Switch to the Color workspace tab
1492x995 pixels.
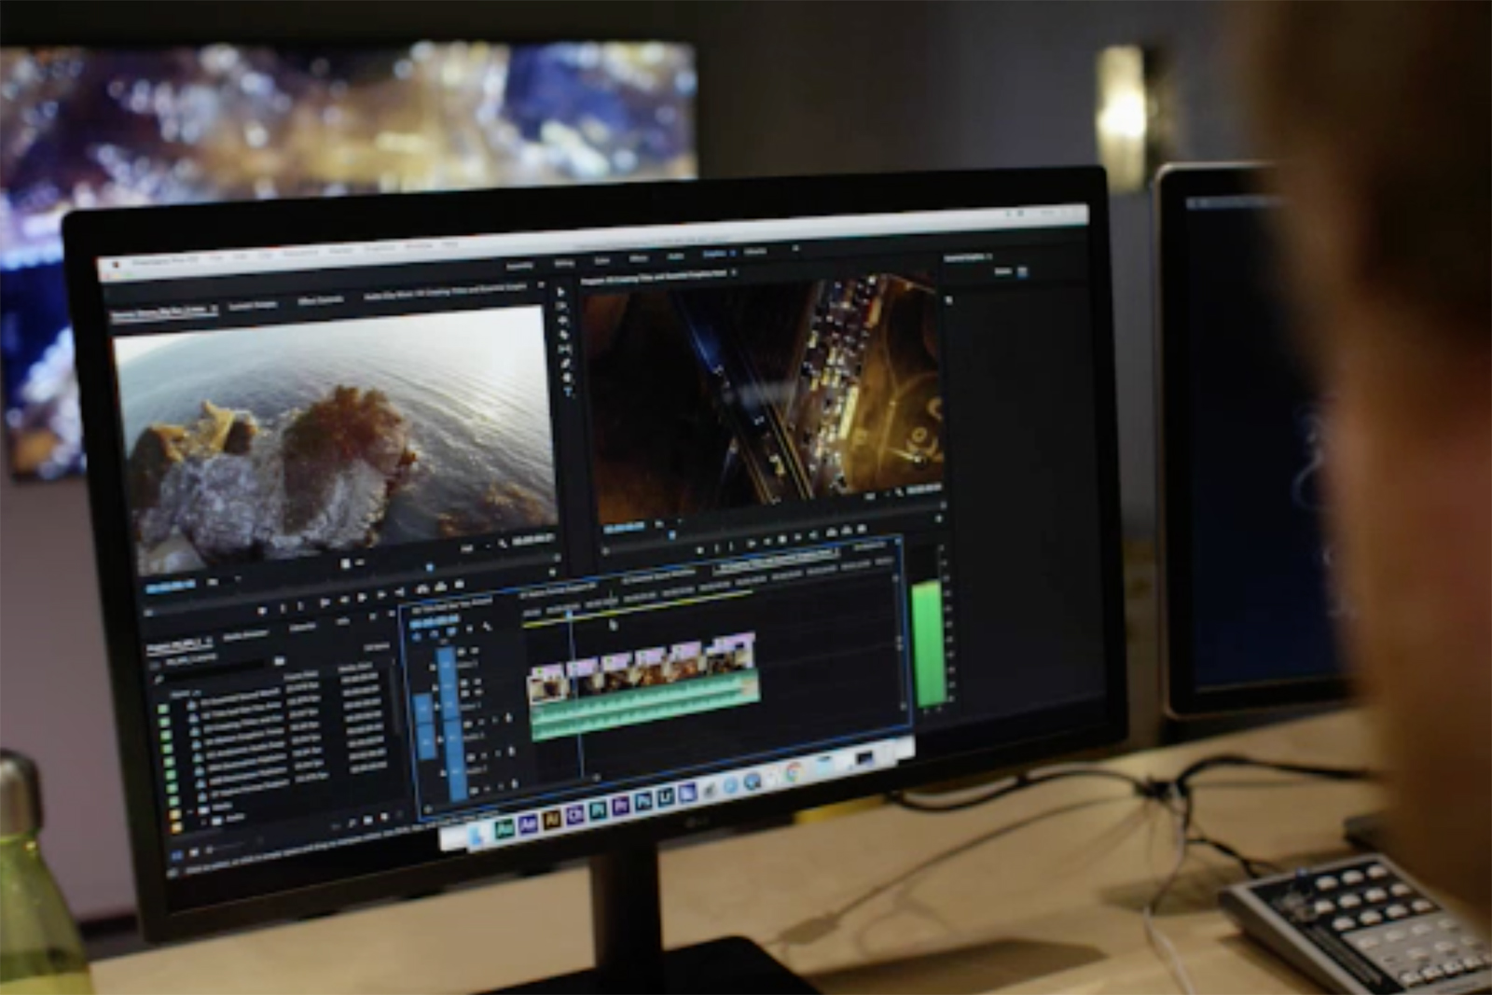click(602, 260)
